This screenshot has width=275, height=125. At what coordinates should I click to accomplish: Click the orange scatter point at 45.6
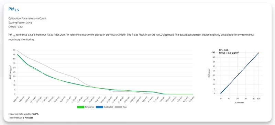(x=258, y=53)
